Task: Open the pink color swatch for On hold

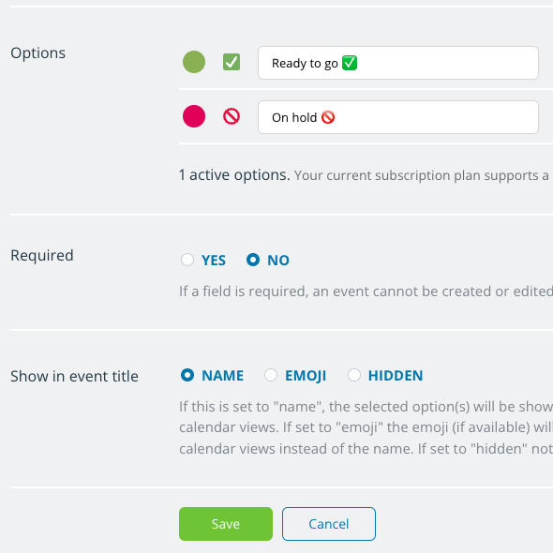Action: click(194, 116)
